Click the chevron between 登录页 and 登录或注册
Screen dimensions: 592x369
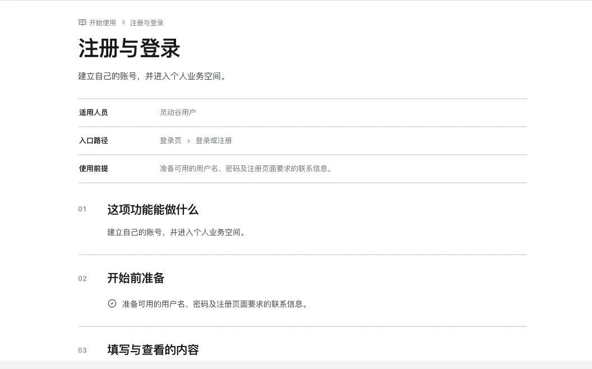click(x=188, y=141)
